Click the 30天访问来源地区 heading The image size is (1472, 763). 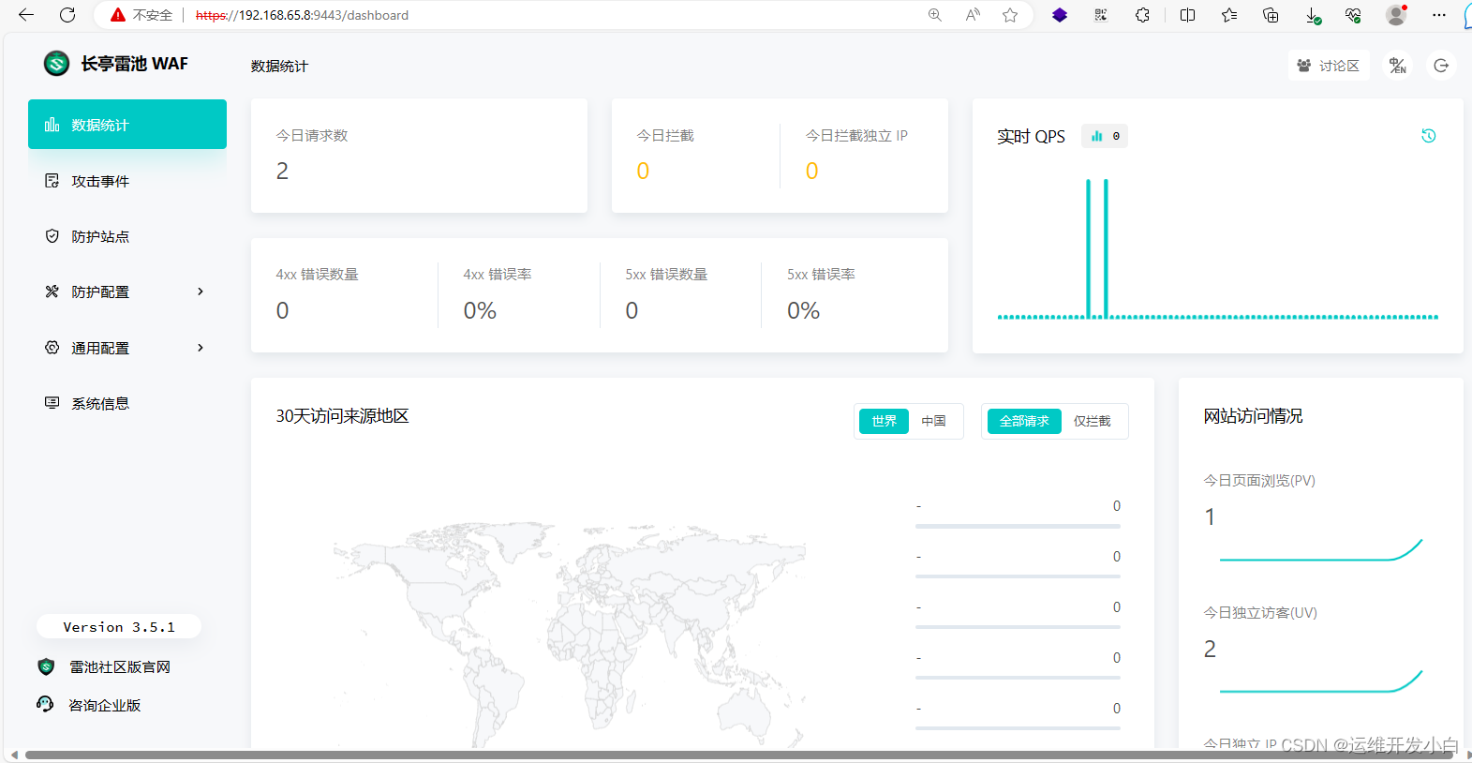click(342, 416)
